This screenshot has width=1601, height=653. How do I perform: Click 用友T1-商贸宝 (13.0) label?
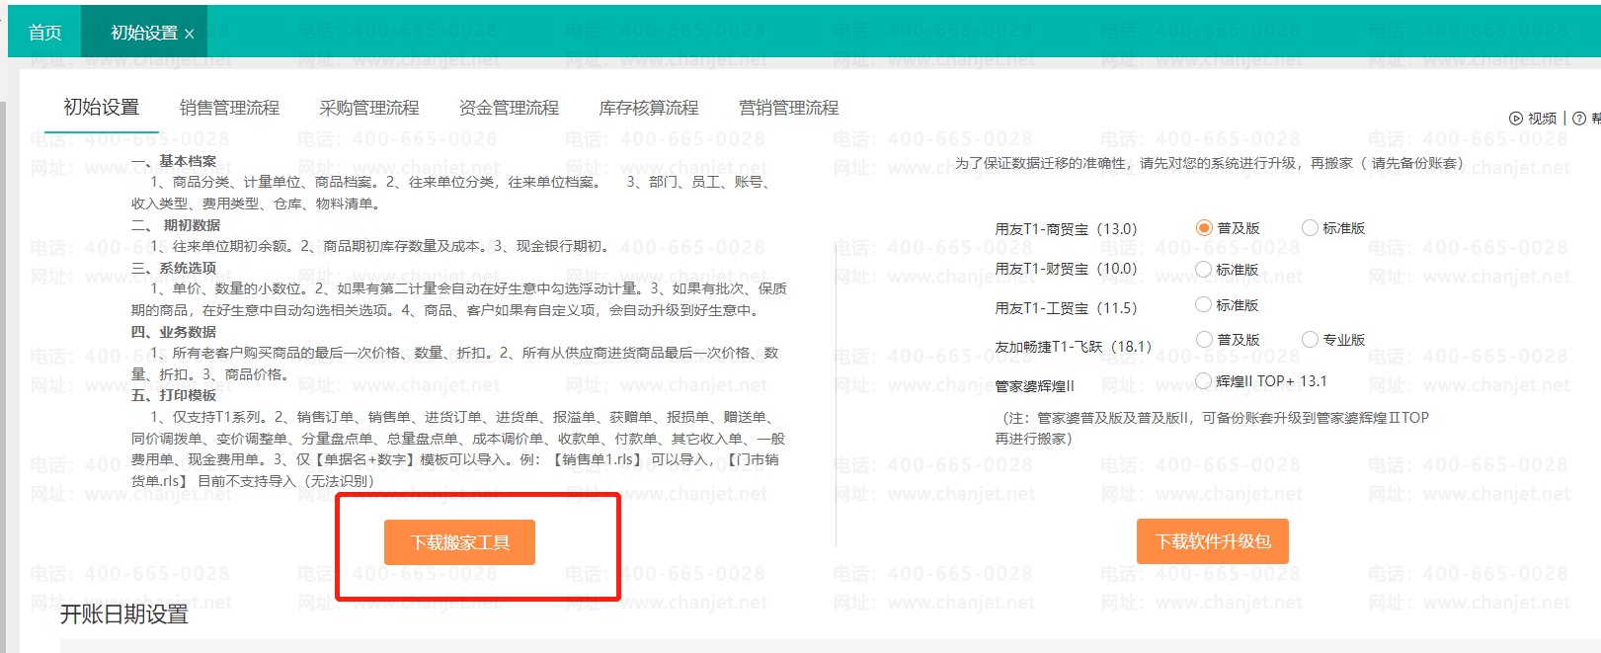coord(1066,229)
